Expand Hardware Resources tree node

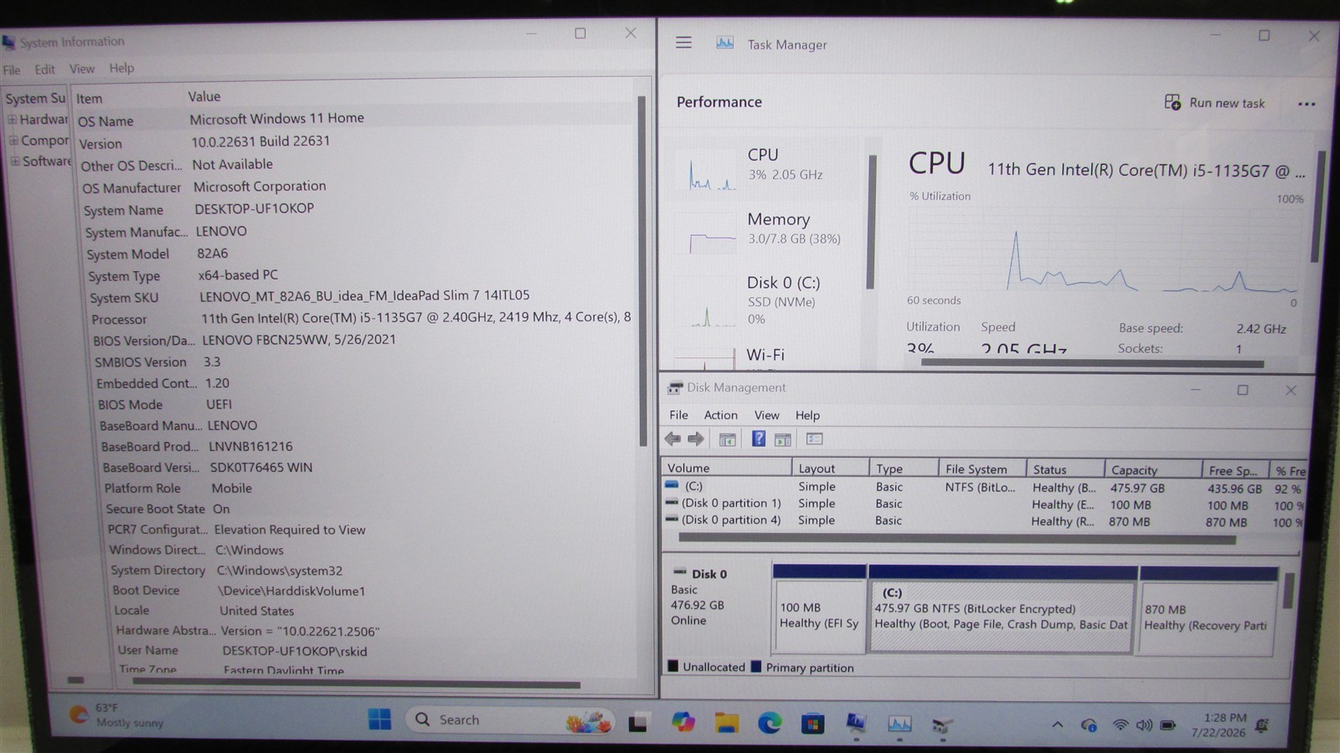(x=13, y=120)
